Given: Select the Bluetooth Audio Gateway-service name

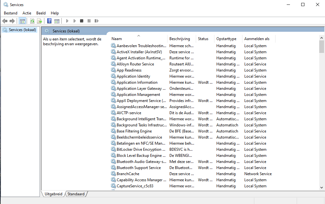Looking at the screenshot, I should click(141, 162).
